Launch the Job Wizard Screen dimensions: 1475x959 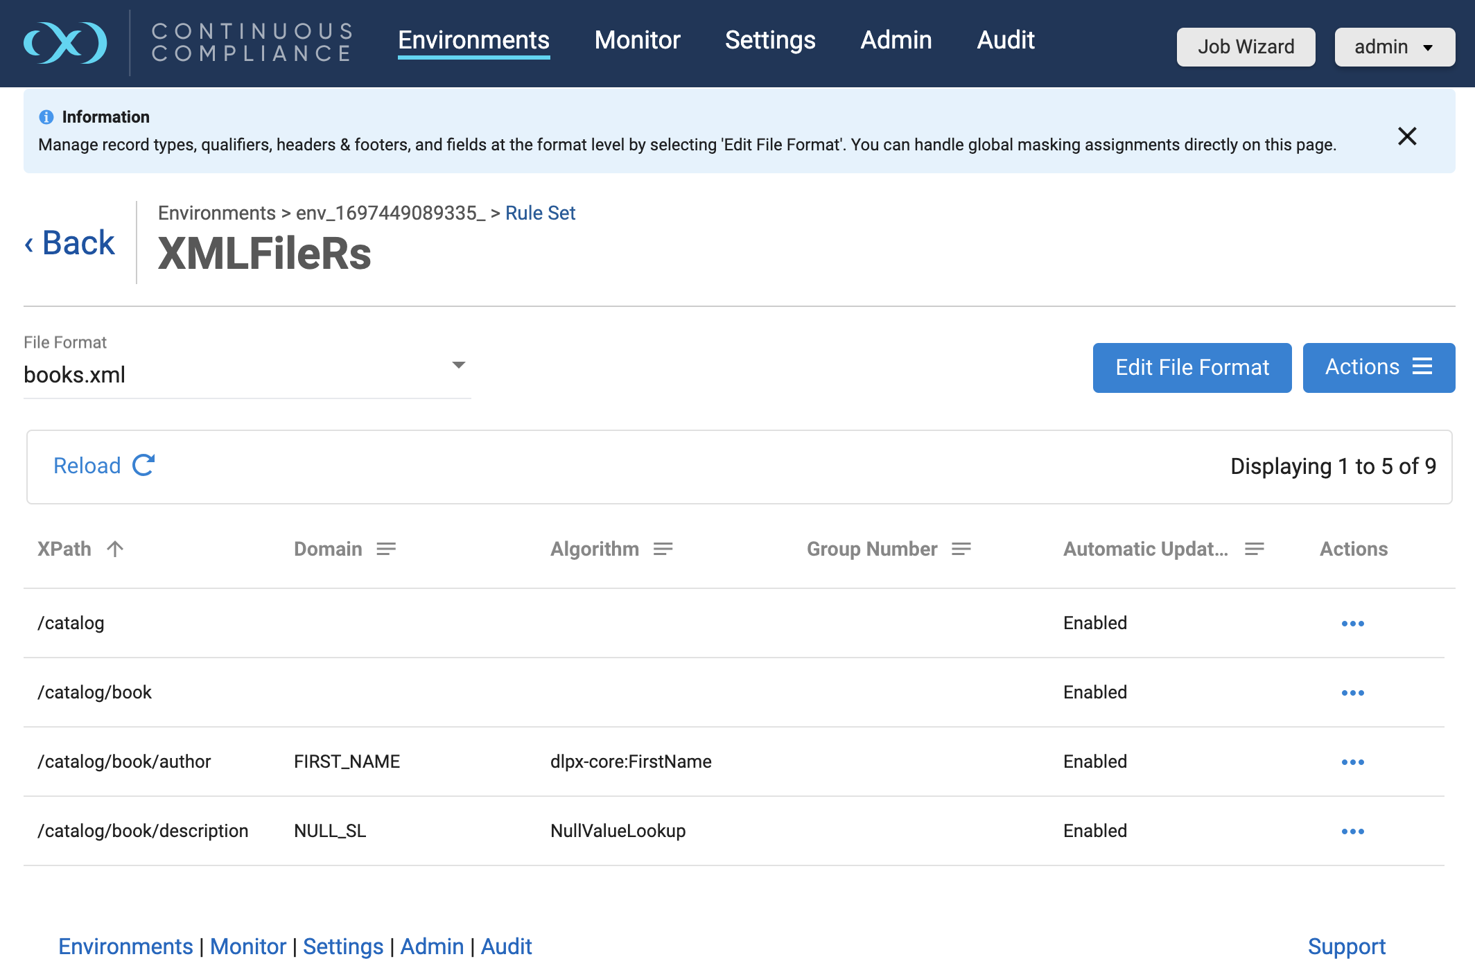coord(1246,47)
